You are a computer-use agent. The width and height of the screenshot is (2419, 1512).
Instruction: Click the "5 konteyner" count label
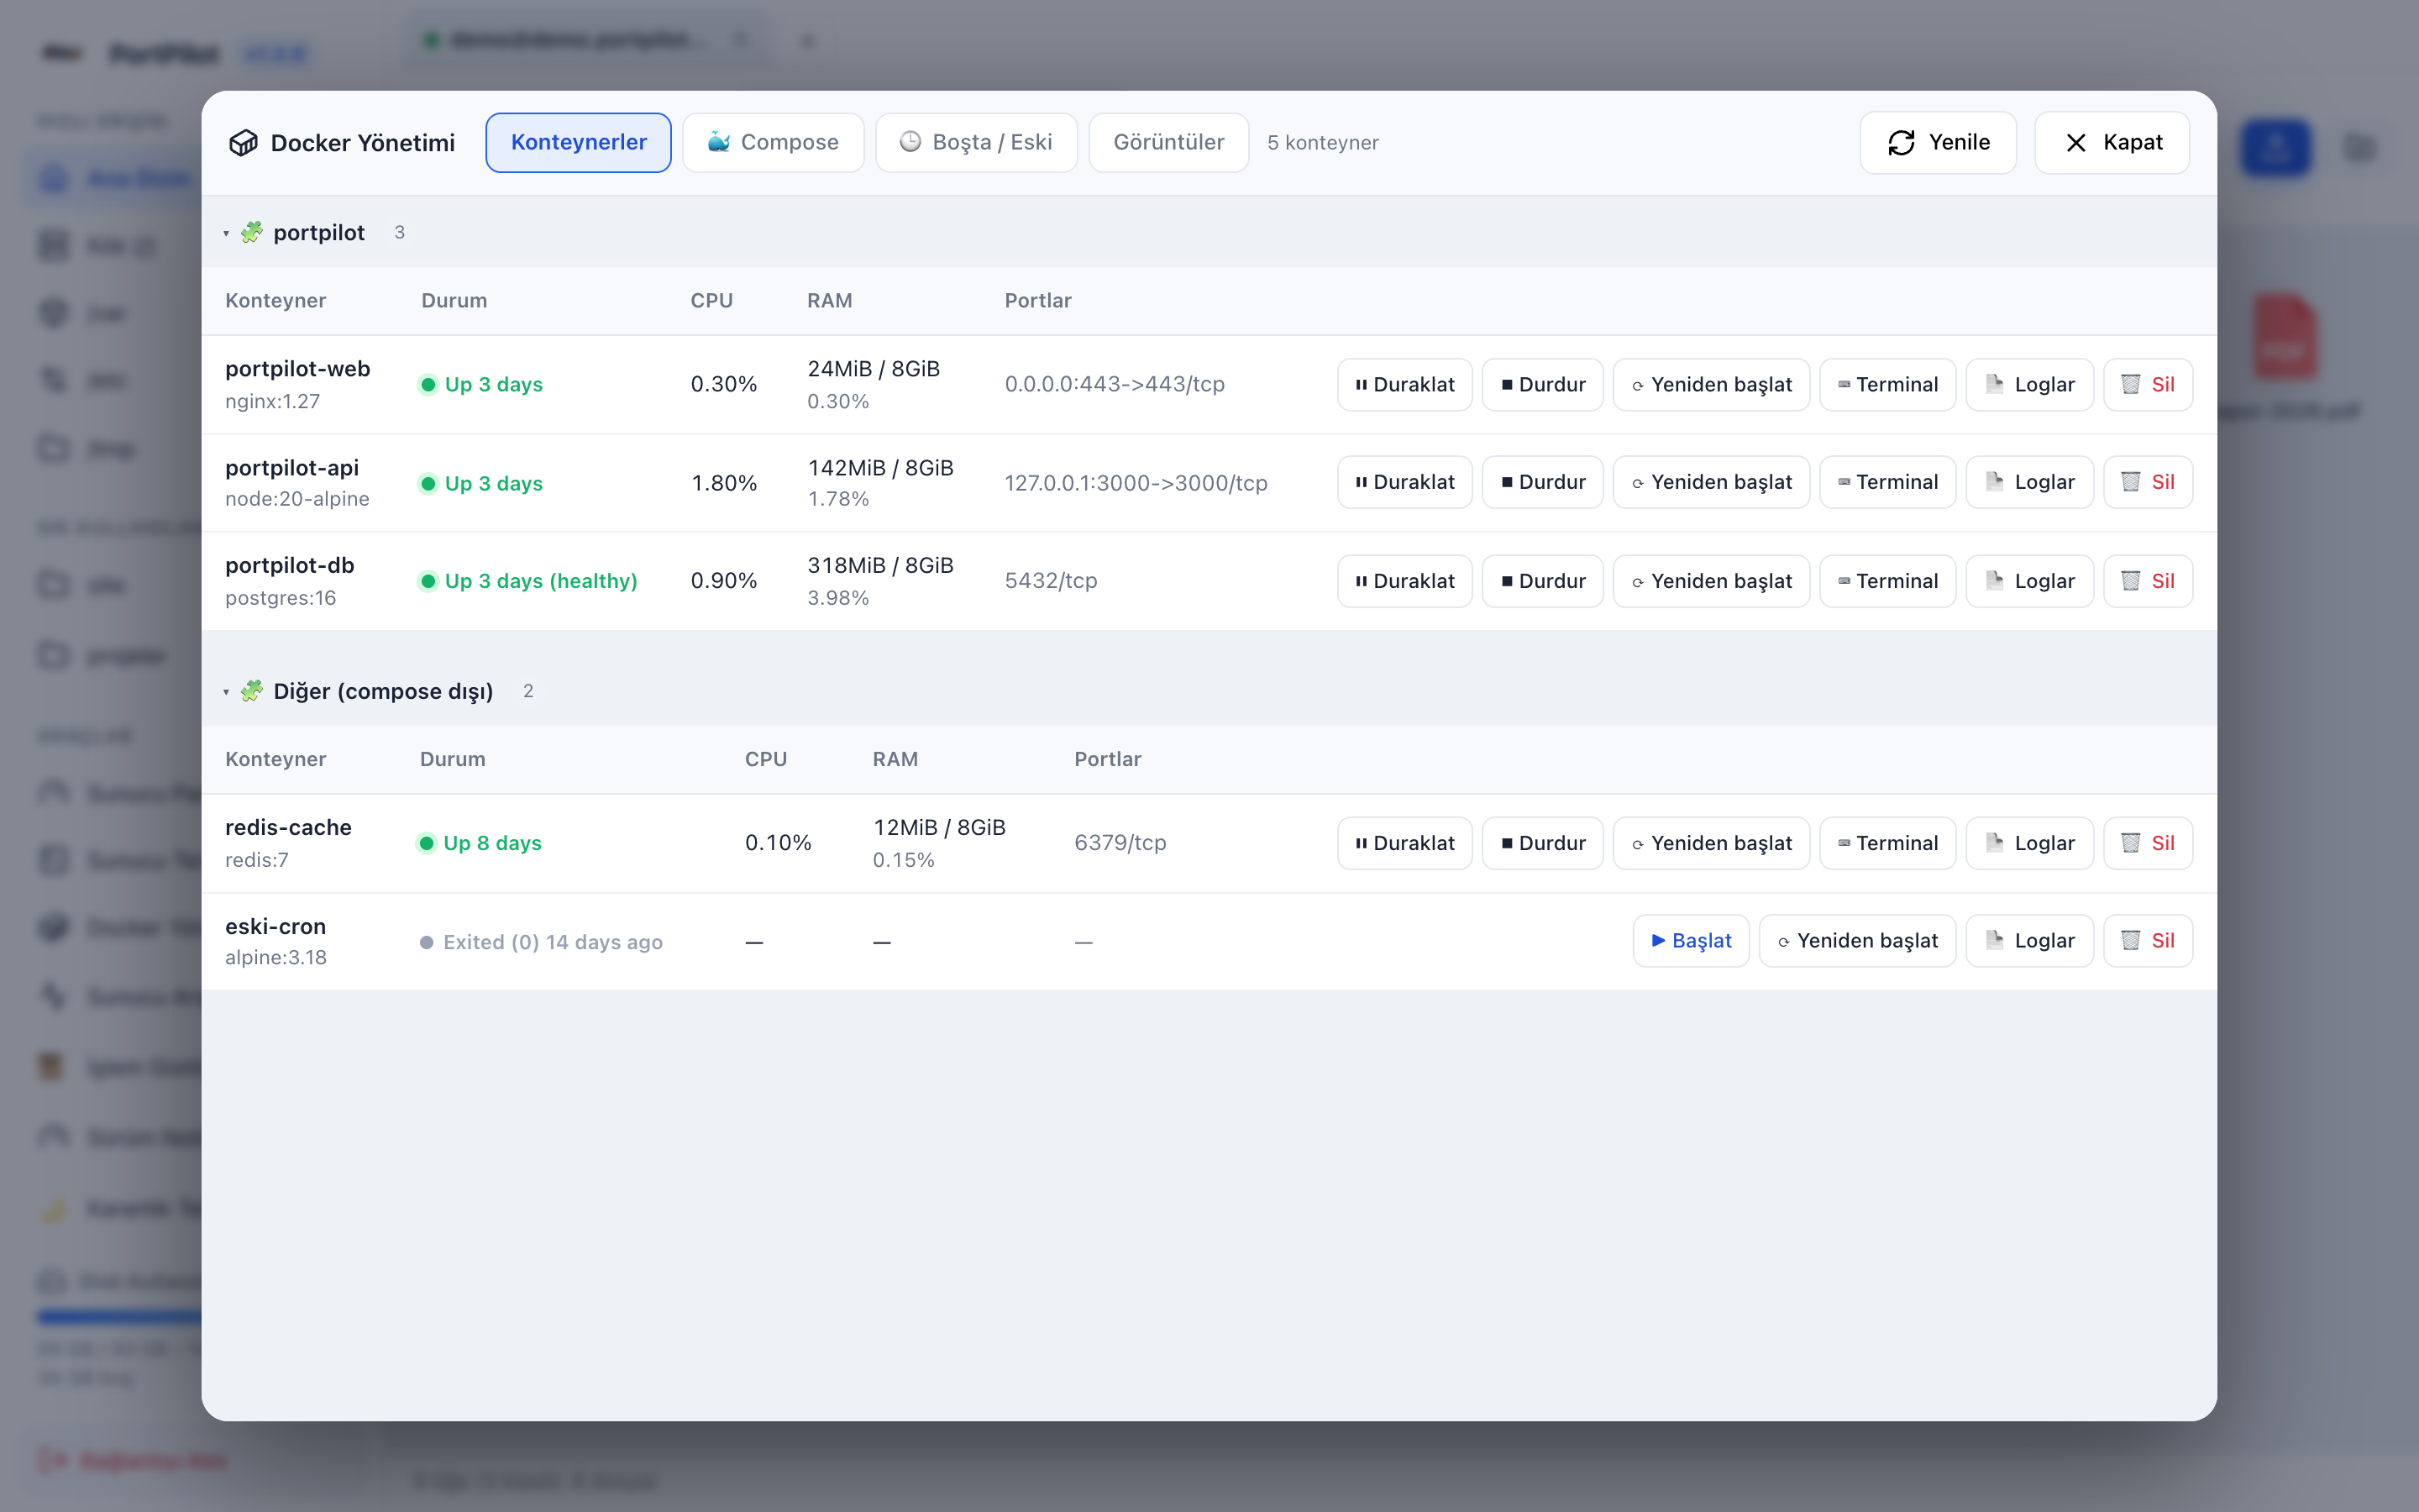click(1322, 143)
